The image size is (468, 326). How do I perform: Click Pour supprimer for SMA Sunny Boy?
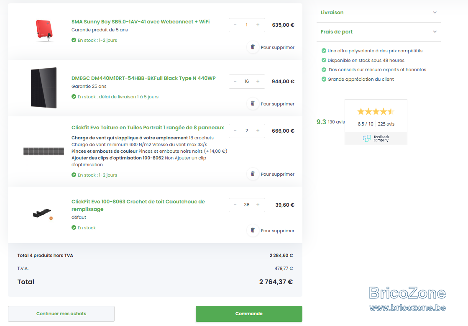coord(278,47)
